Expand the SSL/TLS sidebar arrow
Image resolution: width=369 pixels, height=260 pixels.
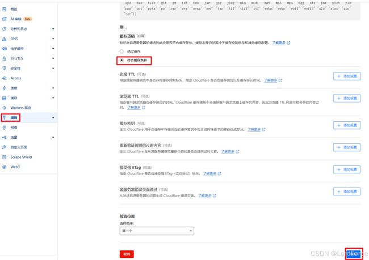53,58
